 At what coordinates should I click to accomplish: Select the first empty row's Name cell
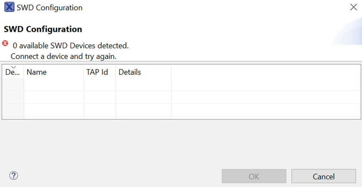[54, 85]
